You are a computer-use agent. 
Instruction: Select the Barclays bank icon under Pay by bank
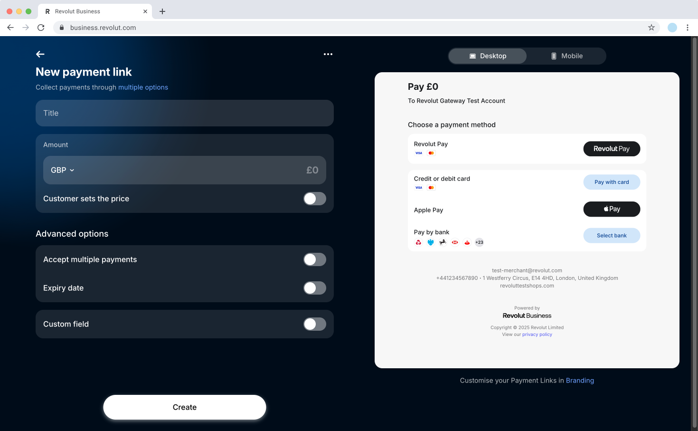tap(430, 242)
